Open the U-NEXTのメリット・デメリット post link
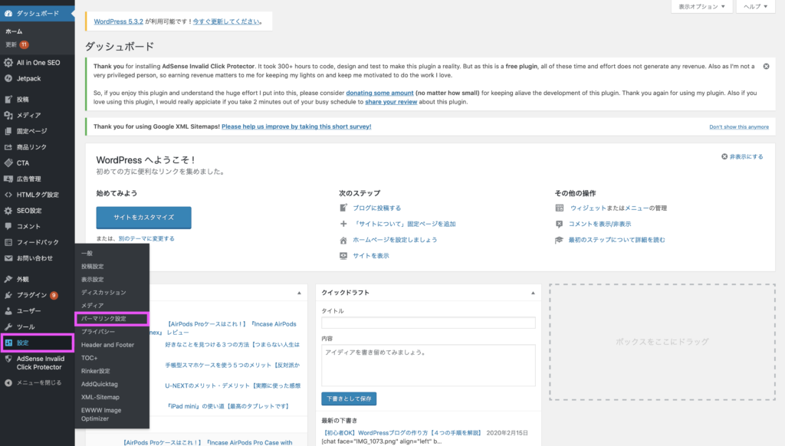 coord(233,386)
